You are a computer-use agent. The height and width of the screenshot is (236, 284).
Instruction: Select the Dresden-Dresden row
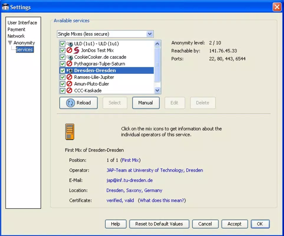click(106, 71)
